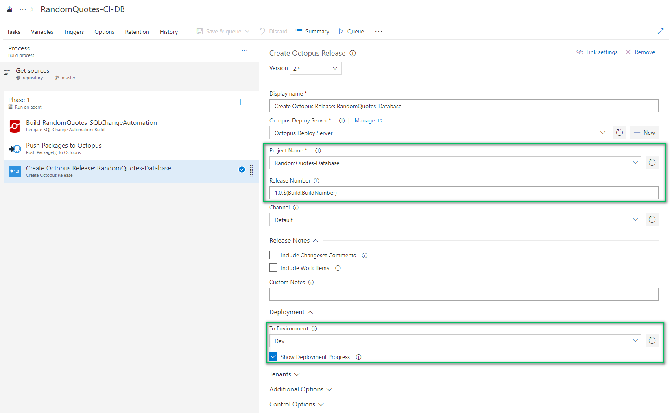Refresh the Project Name list
This screenshot has width=672, height=413.
tap(652, 163)
